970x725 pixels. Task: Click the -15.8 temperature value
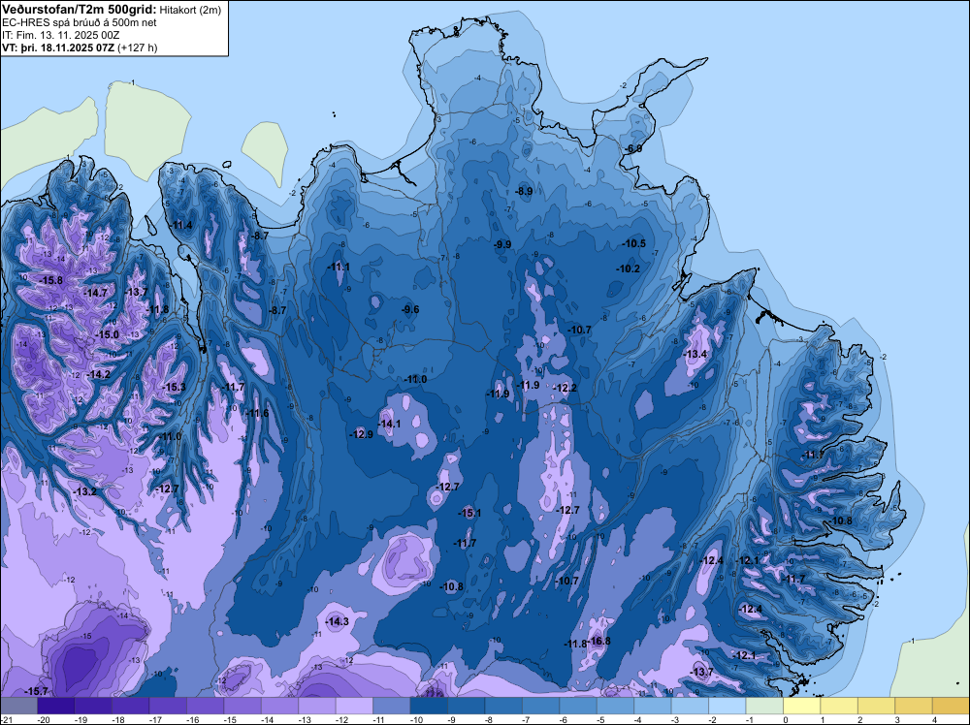(x=50, y=281)
